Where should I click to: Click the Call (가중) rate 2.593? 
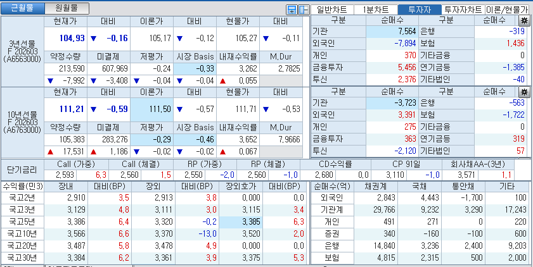65,175
